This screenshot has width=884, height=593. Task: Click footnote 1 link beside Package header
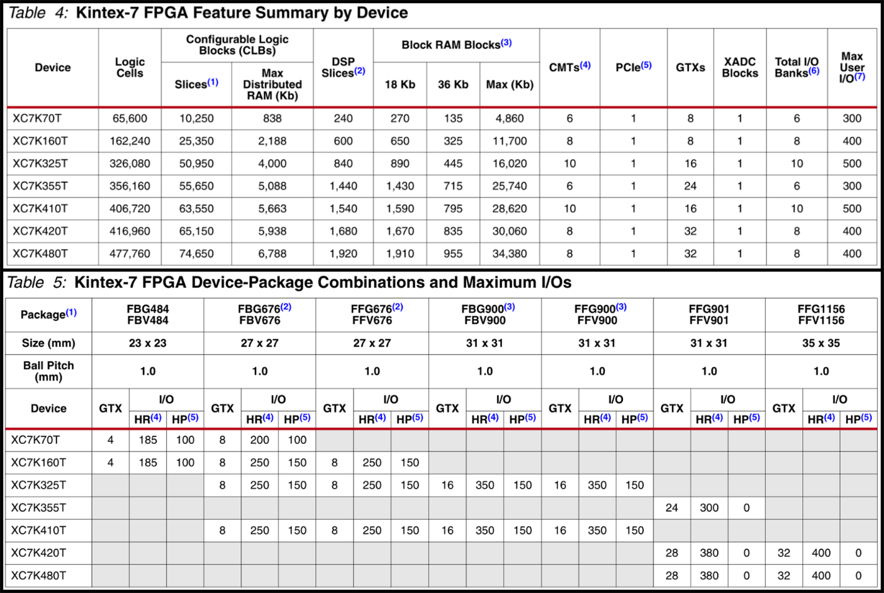coord(71,313)
